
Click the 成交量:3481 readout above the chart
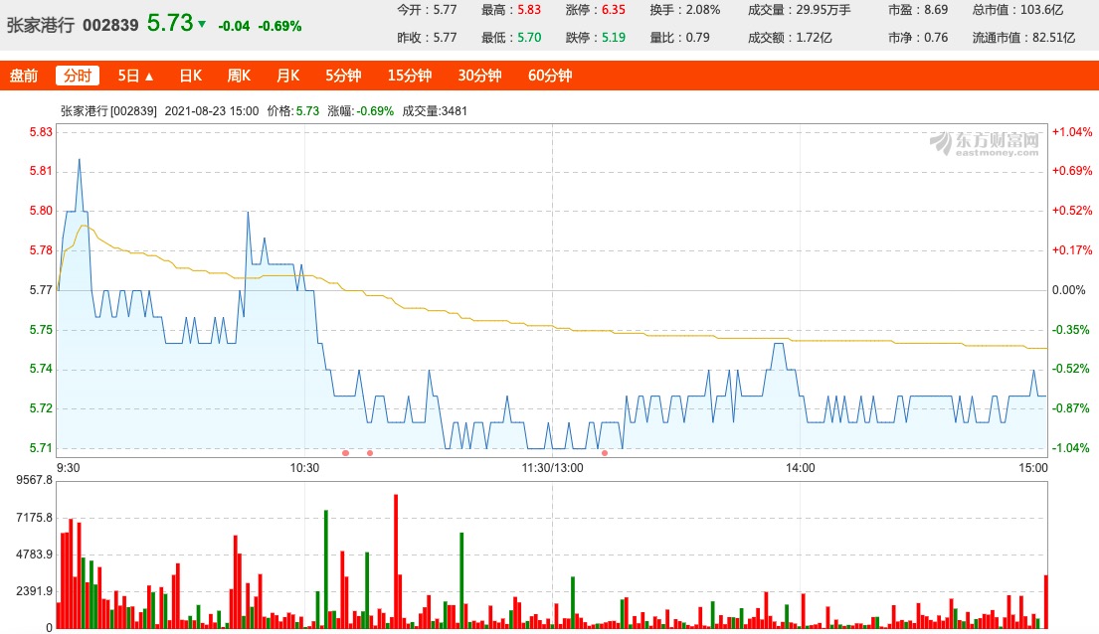pyautogui.click(x=435, y=110)
